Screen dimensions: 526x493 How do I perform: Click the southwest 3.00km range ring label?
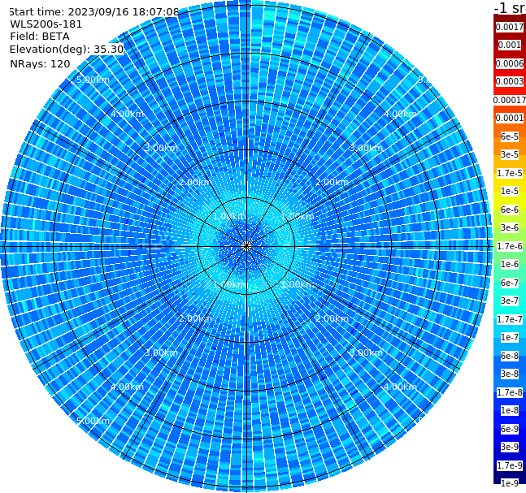pos(161,352)
